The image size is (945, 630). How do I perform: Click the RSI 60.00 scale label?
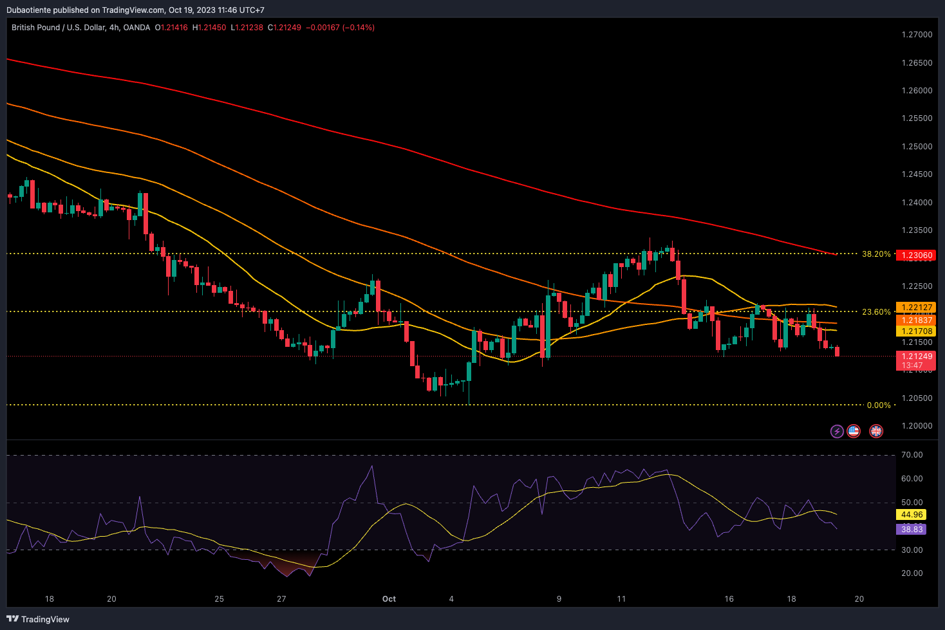pyautogui.click(x=912, y=479)
